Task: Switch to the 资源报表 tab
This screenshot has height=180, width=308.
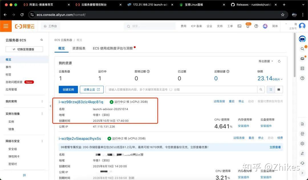Action: [x=79, y=48]
